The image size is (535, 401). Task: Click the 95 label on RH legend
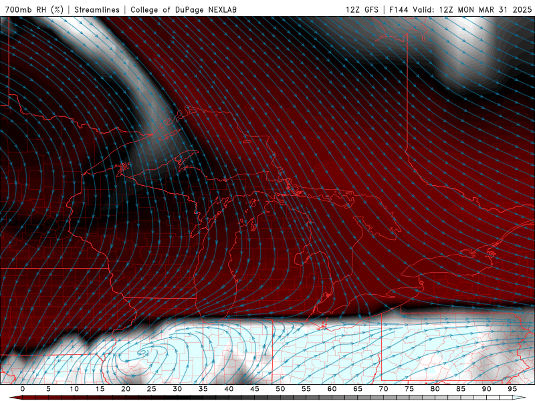point(512,389)
